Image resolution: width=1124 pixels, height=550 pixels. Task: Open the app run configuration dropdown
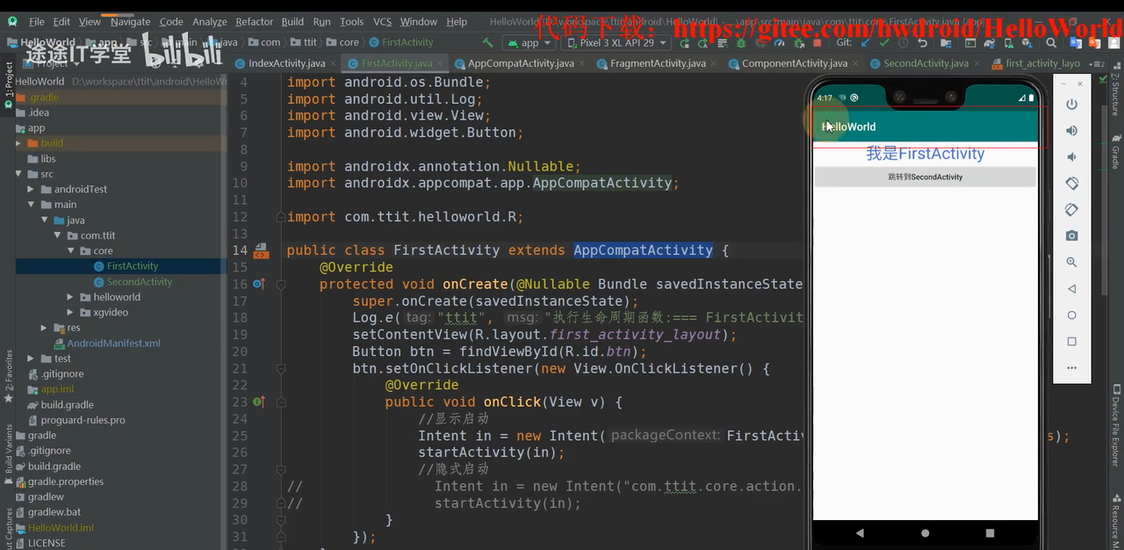524,42
